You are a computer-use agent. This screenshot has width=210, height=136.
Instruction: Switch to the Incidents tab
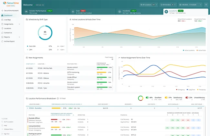pos(140,12)
